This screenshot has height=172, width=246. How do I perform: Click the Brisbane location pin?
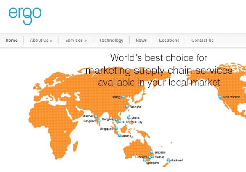click(x=151, y=152)
